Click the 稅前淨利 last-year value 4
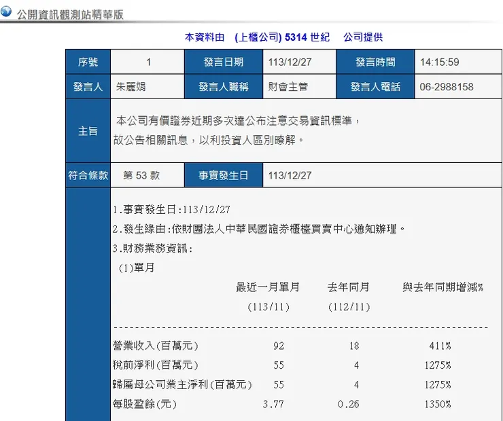 pos(356,365)
